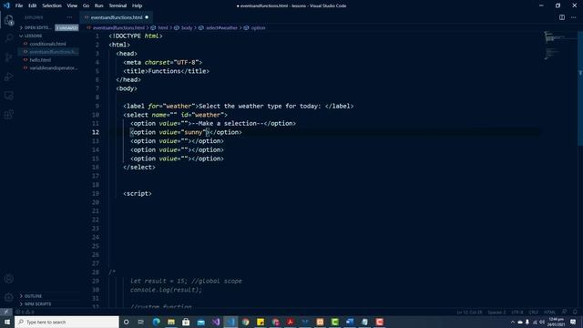Open the Search view in activity bar
Image resolution: width=583 pixels, height=328 pixels.
[x=8, y=38]
